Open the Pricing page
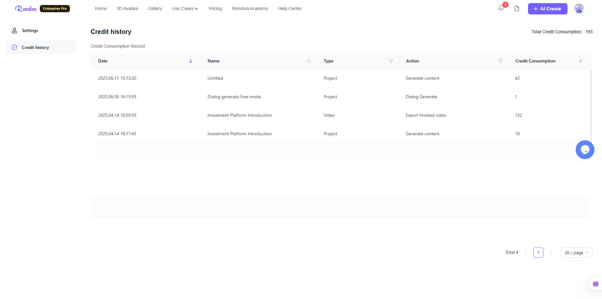The image size is (602, 299). pos(215,8)
